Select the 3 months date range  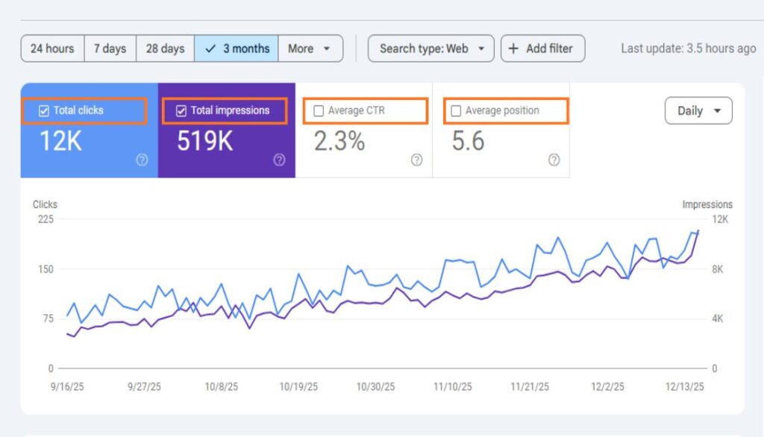[237, 48]
